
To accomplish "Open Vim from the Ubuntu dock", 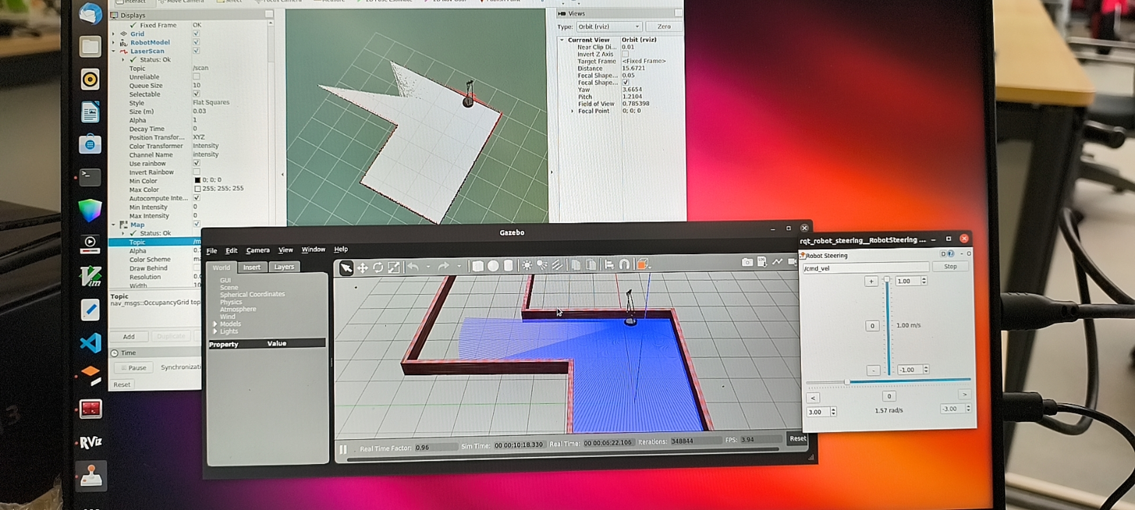I will (91, 276).
